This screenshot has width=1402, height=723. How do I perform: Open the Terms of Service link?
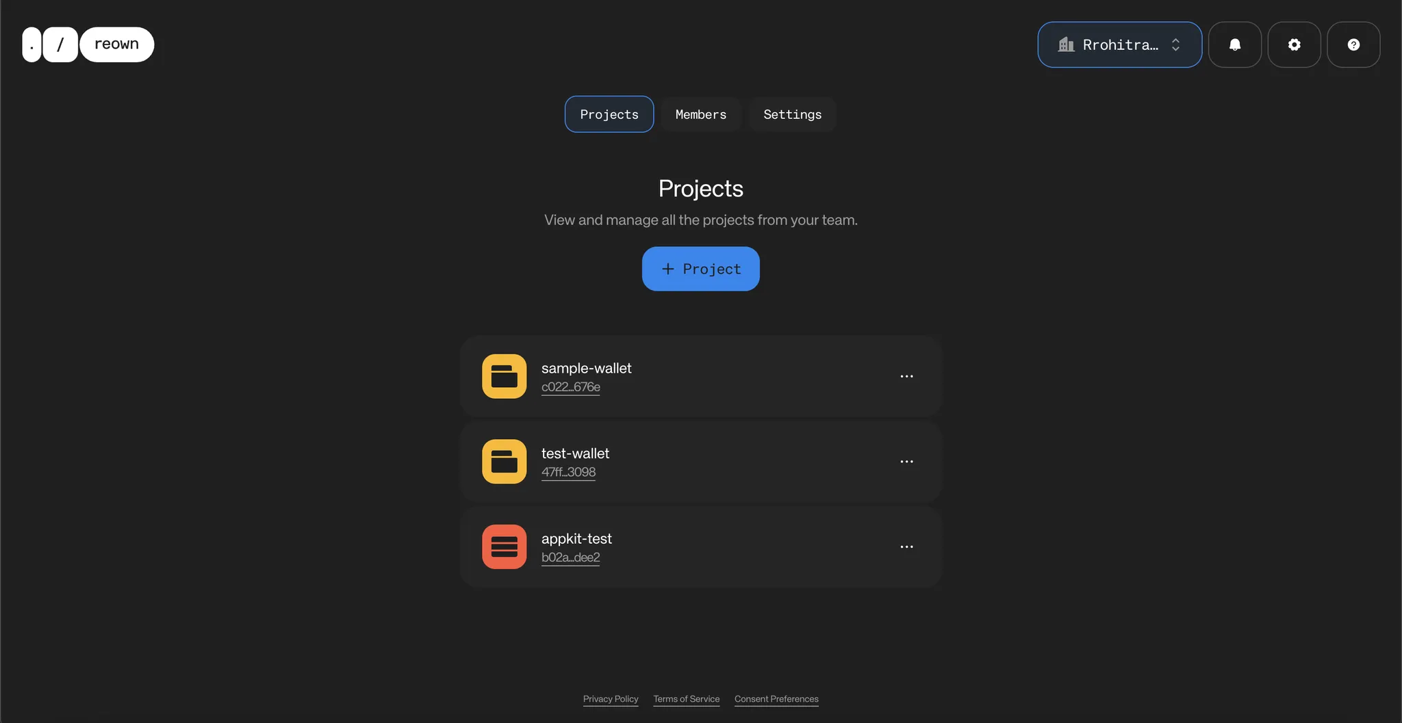click(686, 699)
